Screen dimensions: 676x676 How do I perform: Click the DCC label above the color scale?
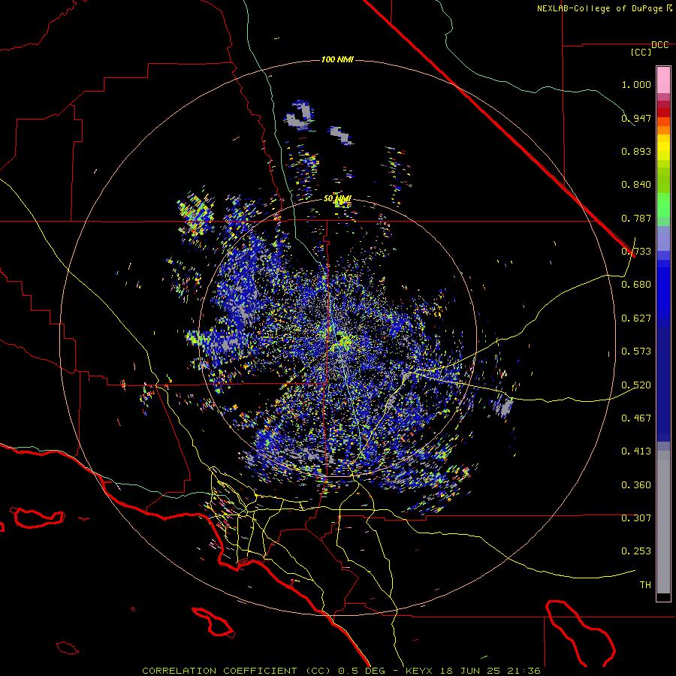659,45
